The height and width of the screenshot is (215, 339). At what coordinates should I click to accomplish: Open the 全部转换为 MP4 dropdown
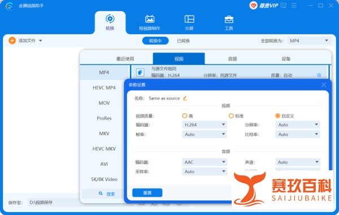coord(309,41)
